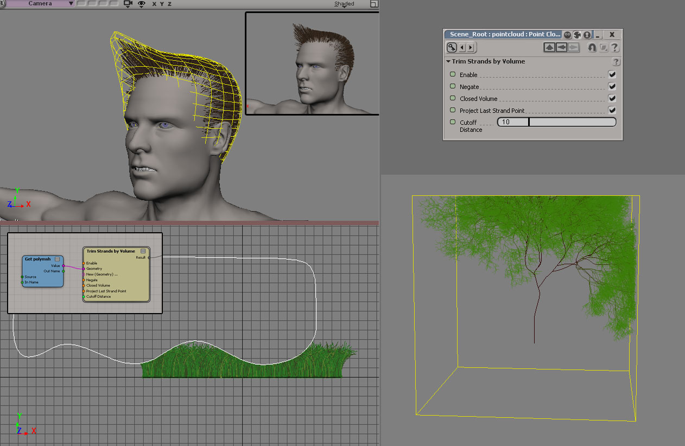
Task: Click the Cutoff Distance animation marker
Action: tap(453, 122)
